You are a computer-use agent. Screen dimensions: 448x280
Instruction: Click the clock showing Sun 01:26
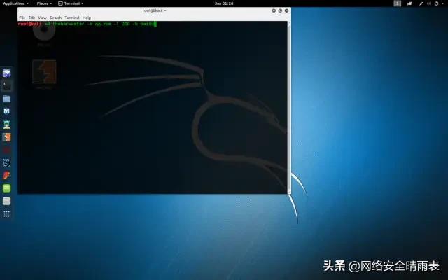click(224, 3)
